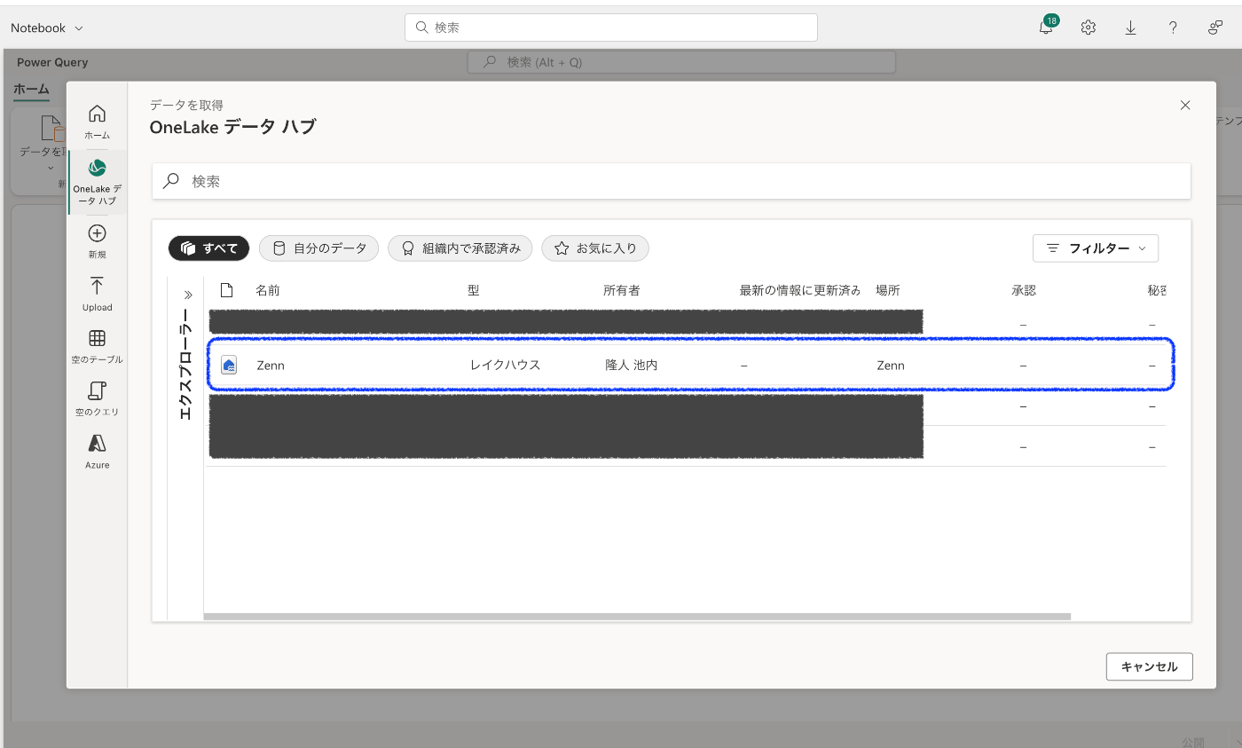1242x748 pixels.
Task: Click the owner cell 隆人 池内
Action: [632, 365]
